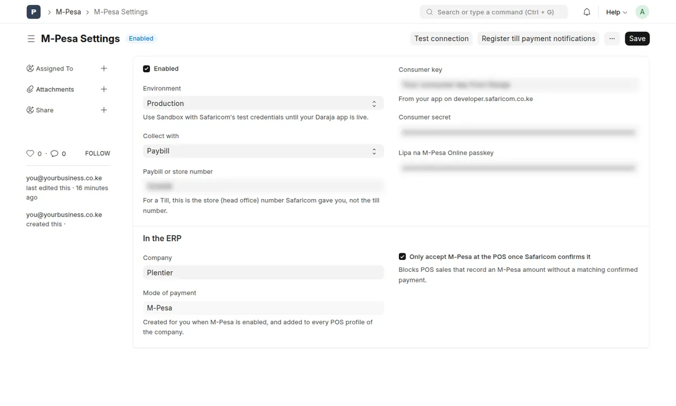Image resolution: width=676 pixels, height=406 pixels.
Task: Click search magnifier icon in search bar
Action: (430, 12)
